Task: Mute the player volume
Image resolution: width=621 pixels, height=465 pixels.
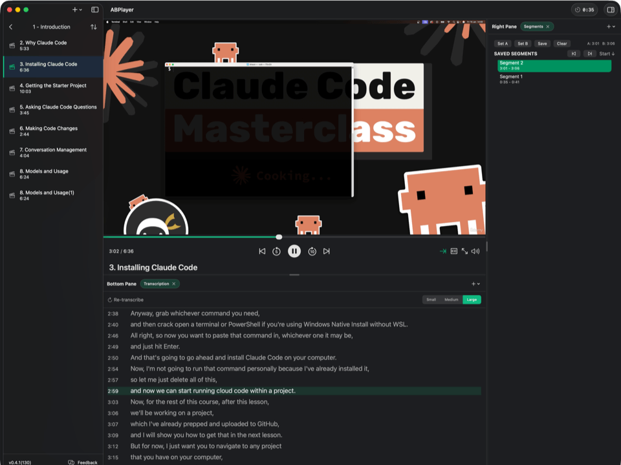Action: pyautogui.click(x=475, y=251)
